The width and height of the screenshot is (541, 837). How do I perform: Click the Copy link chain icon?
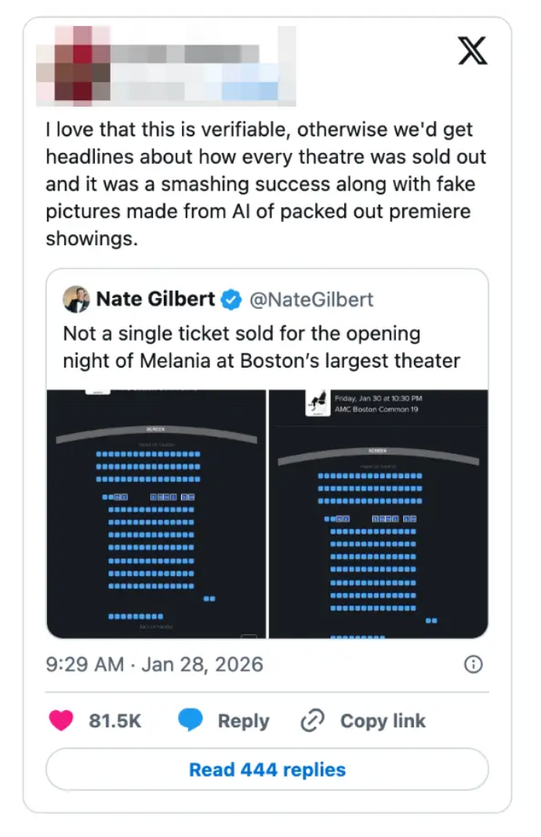coord(311,720)
